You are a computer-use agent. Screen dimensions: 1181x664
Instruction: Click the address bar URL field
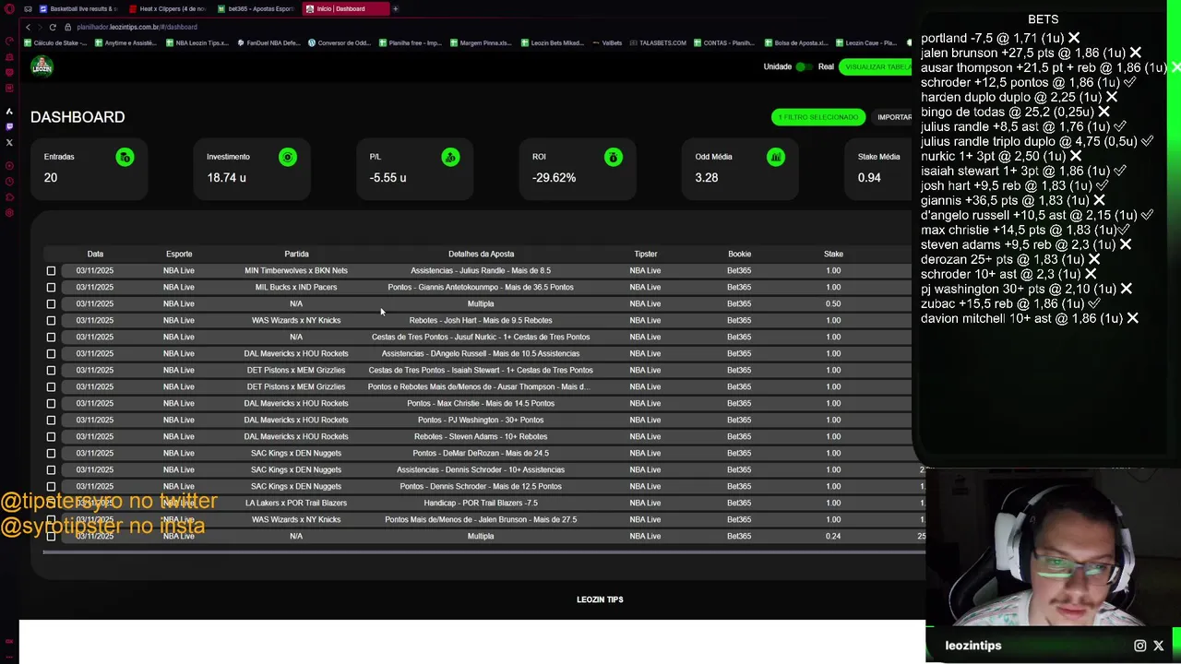pos(137,27)
